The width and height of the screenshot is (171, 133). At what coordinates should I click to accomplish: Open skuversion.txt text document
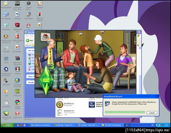click(60, 113)
